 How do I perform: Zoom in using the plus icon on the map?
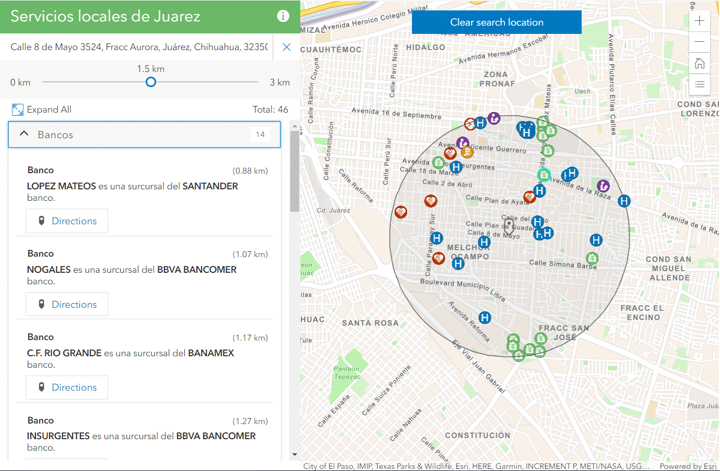699,21
